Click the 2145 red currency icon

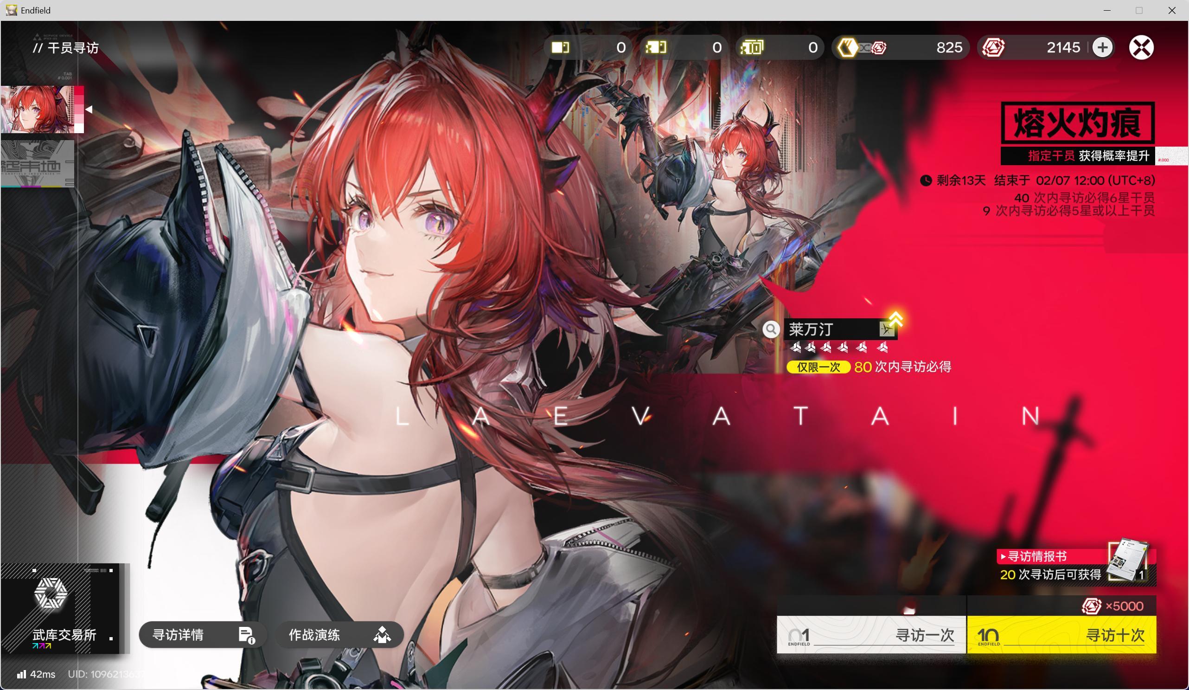click(x=993, y=47)
